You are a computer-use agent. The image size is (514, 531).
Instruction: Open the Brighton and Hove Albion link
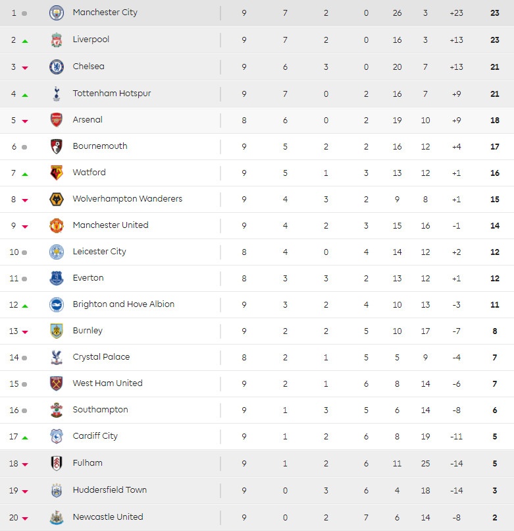click(124, 304)
